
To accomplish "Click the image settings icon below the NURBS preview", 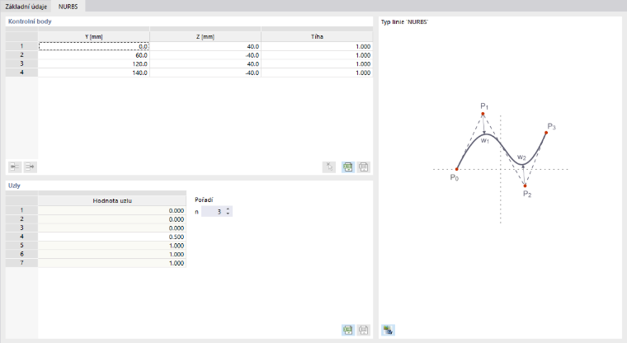I will click(x=389, y=330).
